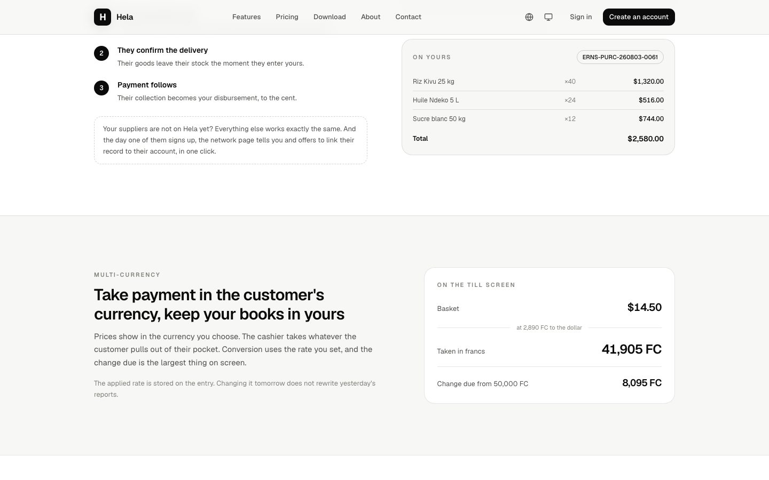Viewport: 769px width, 480px height.
Task: Open the Contact nav link
Action: click(x=409, y=17)
